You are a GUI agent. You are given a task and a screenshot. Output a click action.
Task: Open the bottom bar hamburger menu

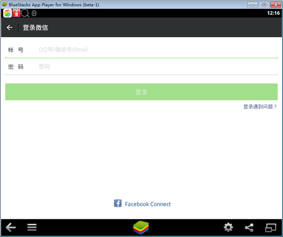click(x=32, y=227)
